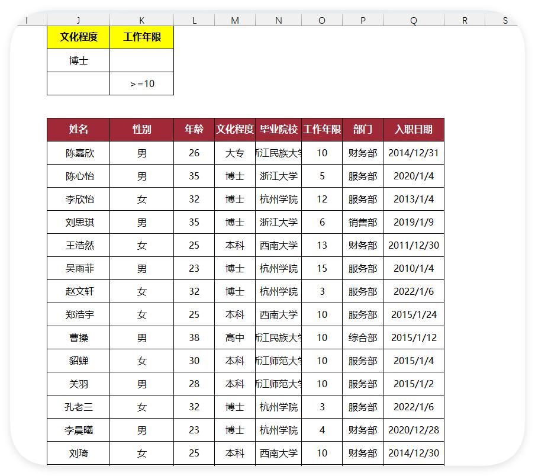Select column header L
Screen dimensions: 535x476
coord(194,21)
